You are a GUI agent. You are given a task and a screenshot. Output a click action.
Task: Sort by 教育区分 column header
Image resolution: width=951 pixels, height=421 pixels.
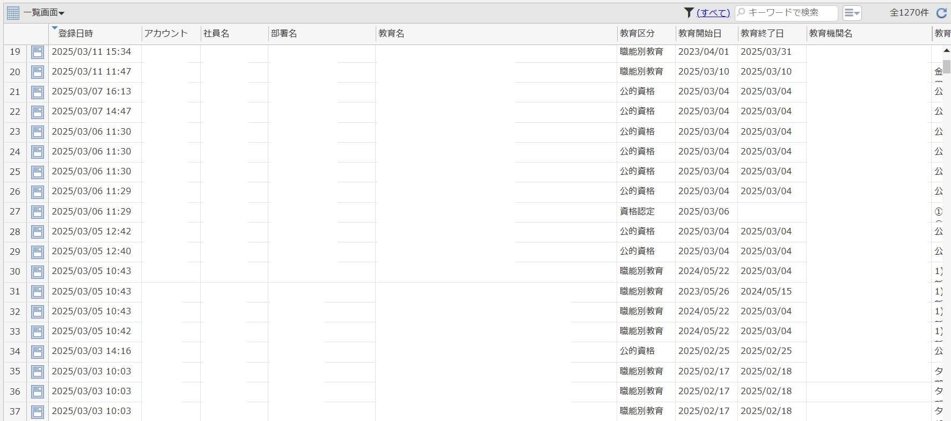637,33
